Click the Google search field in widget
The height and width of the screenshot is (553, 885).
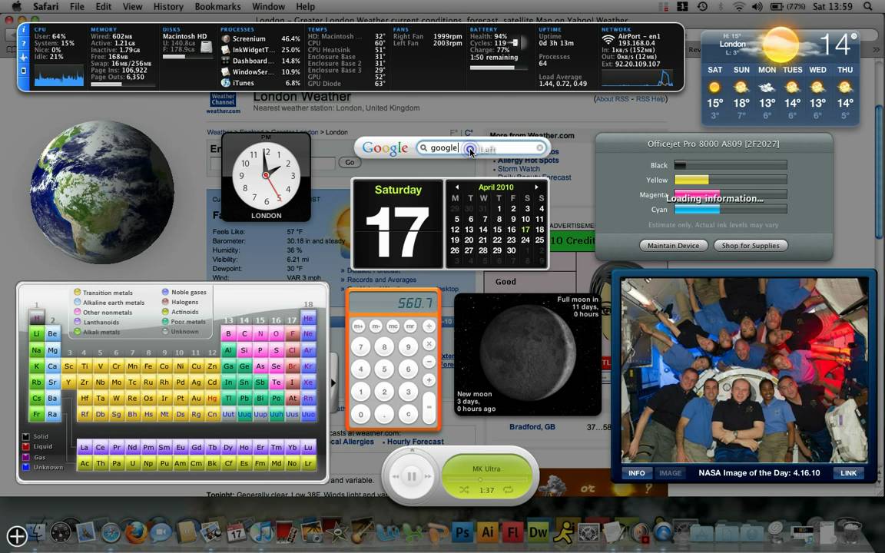click(x=482, y=147)
